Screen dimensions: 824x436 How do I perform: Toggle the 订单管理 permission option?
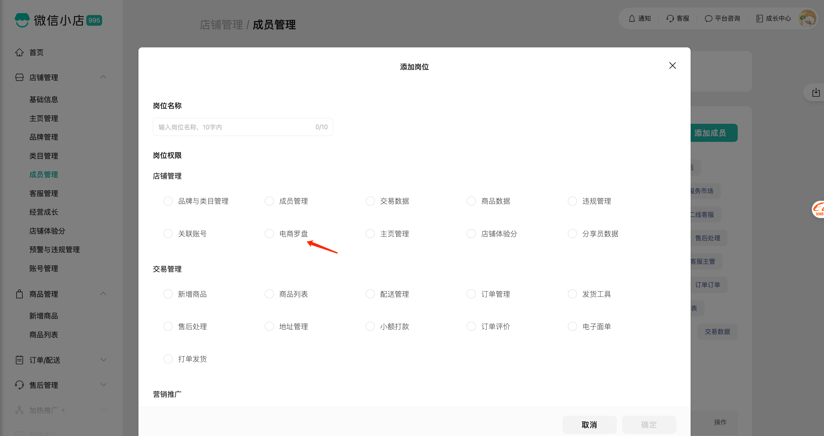471,294
